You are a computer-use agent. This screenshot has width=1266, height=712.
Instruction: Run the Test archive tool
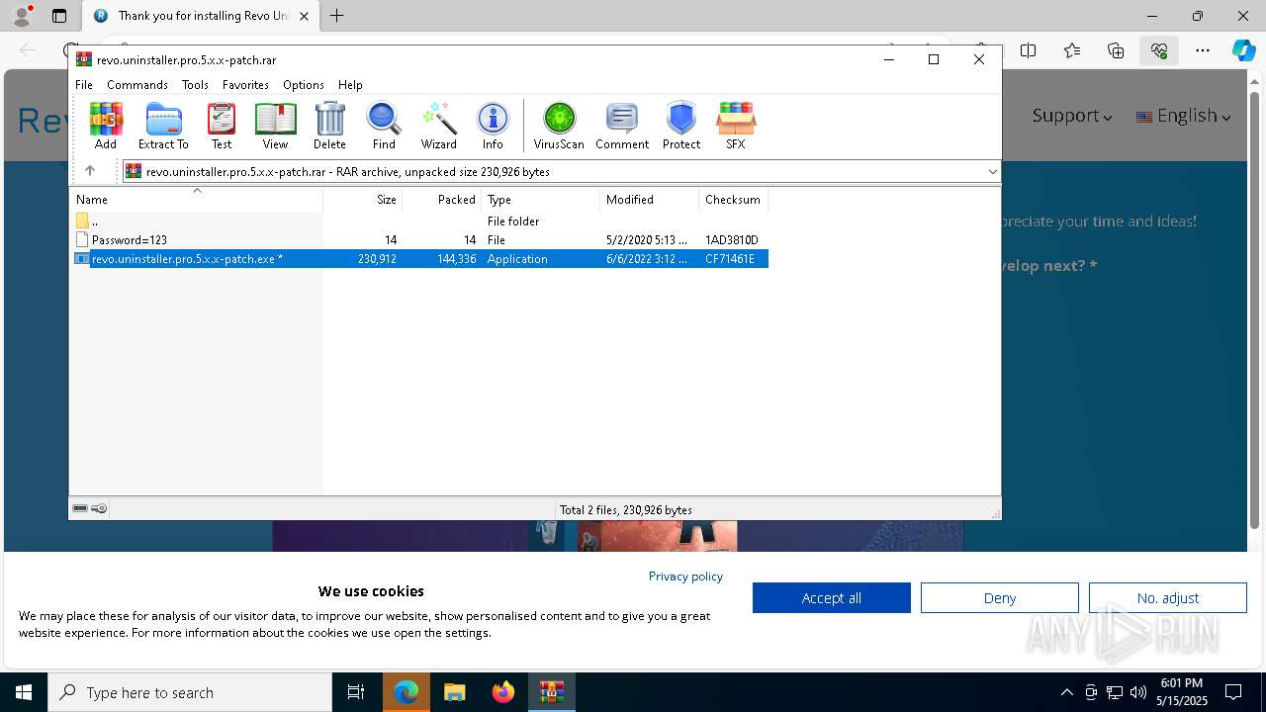222,126
